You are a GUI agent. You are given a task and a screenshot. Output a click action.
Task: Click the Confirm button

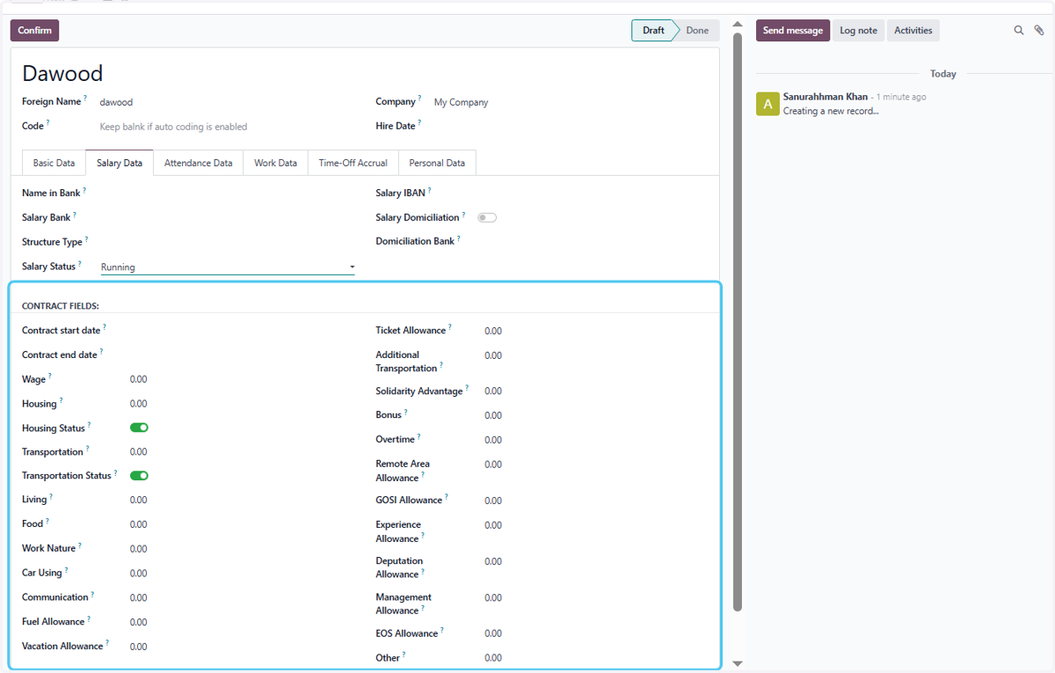[x=34, y=30]
